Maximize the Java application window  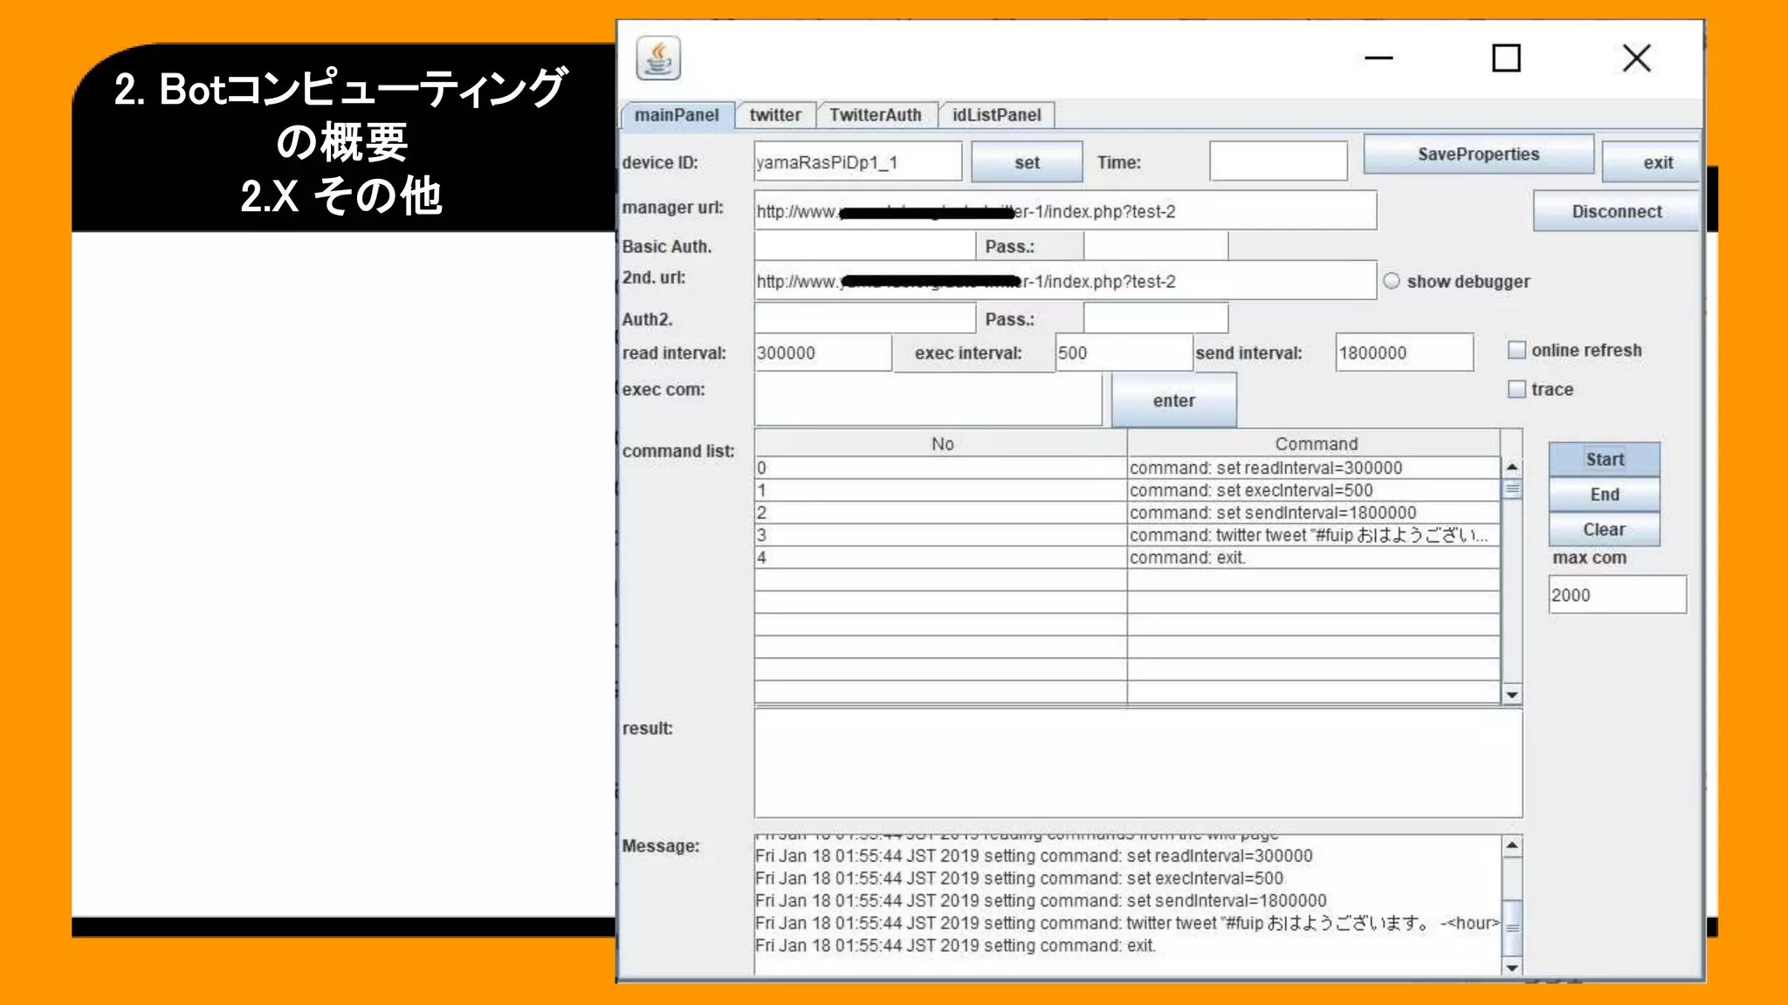pyautogui.click(x=1506, y=58)
